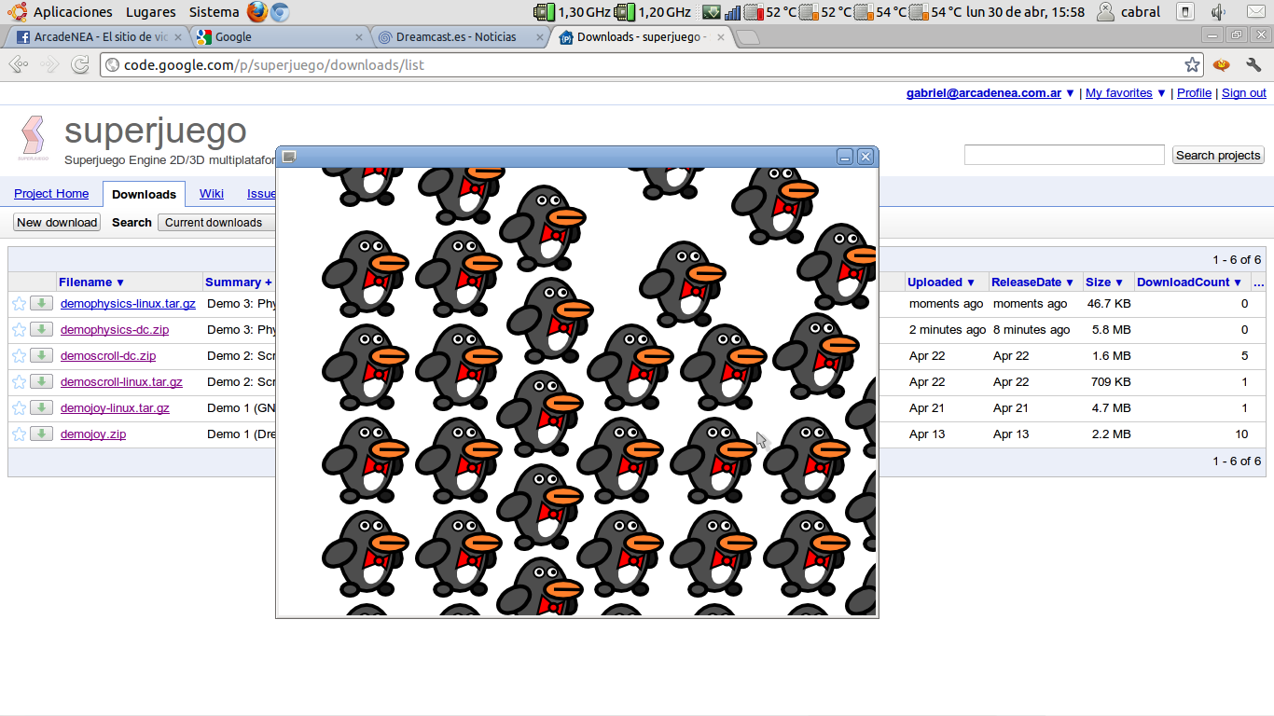The image size is (1274, 716).
Task: Open the Aplicaciones menu
Action: tap(73, 12)
